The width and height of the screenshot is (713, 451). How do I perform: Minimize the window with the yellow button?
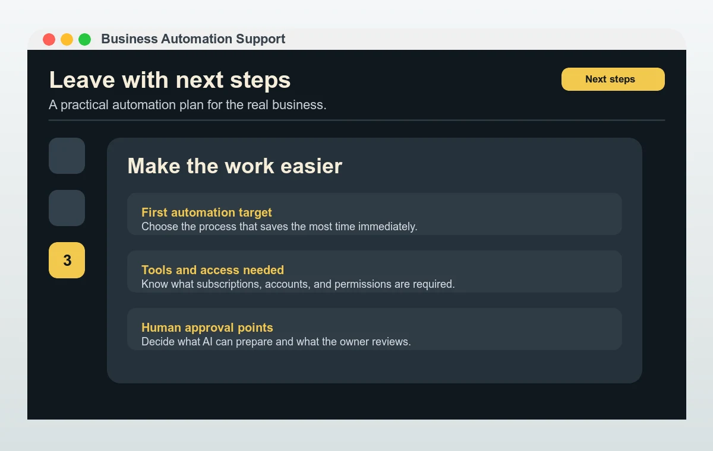[67, 40]
